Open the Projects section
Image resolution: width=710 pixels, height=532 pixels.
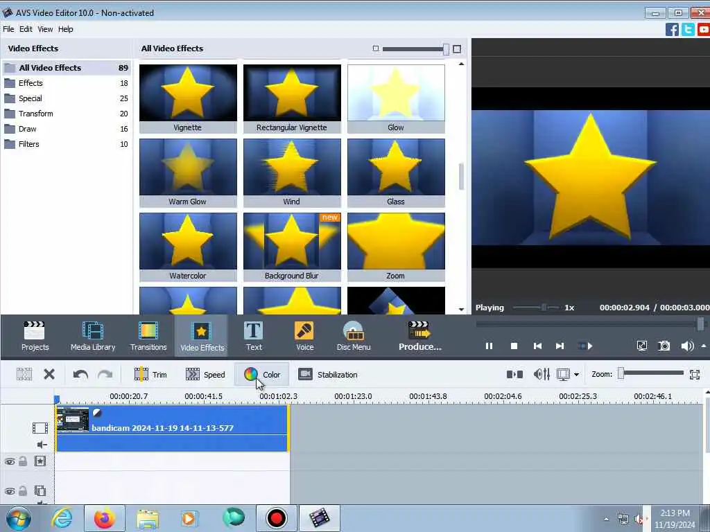click(x=35, y=336)
